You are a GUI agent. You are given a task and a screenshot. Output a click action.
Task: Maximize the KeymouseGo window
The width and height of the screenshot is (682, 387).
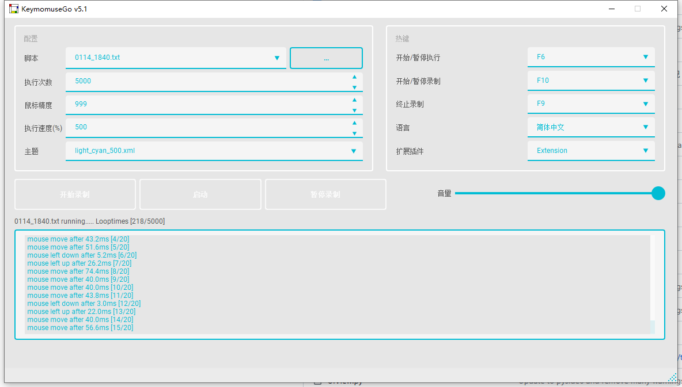[x=638, y=9]
